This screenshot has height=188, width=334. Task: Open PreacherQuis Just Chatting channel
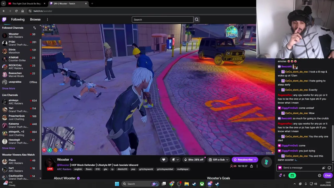coord(20,118)
